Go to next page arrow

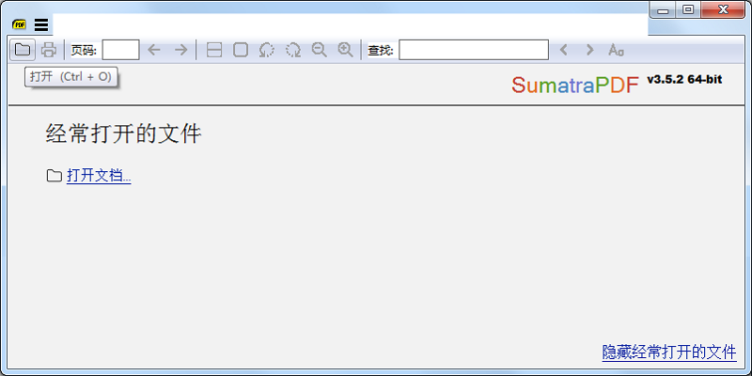181,50
